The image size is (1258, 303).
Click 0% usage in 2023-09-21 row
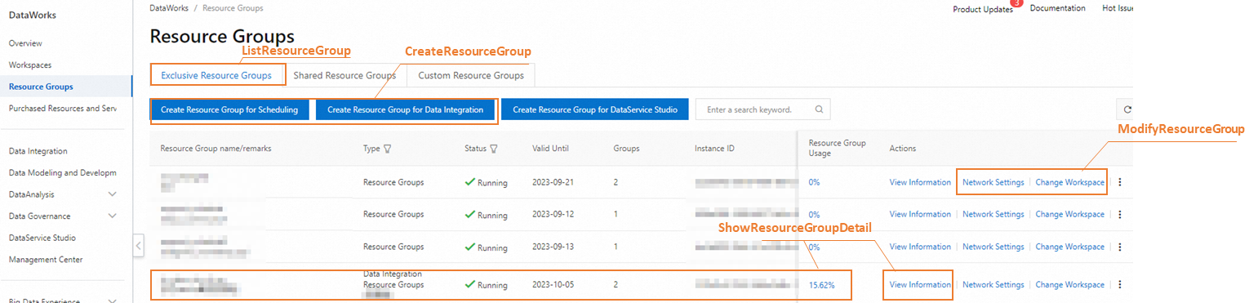[814, 182]
